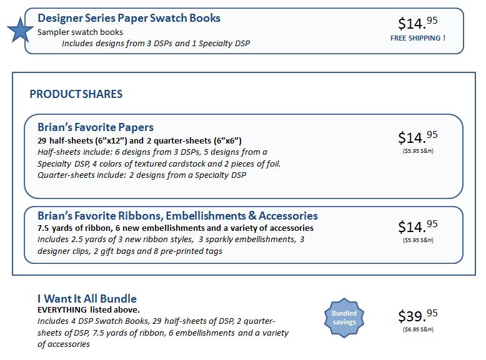Image resolution: width=486 pixels, height=360 pixels.
Task: Select the $14.95 swatch books price
Action: (418, 23)
